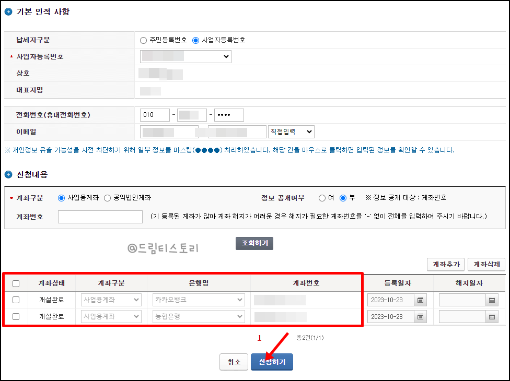This screenshot has width=510, height=381.
Task: Submit the form with 신청하기
Action: click(272, 362)
